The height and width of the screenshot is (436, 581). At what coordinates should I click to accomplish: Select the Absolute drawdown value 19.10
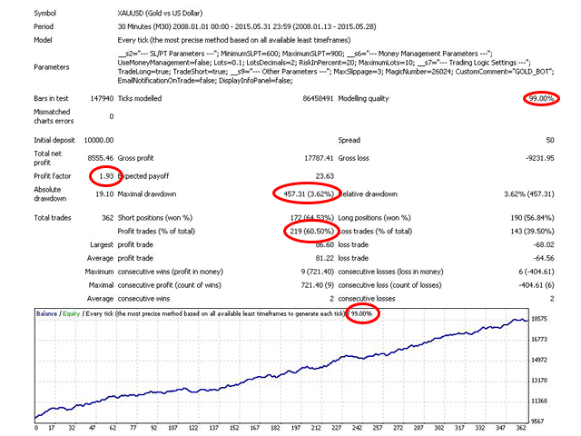click(104, 193)
